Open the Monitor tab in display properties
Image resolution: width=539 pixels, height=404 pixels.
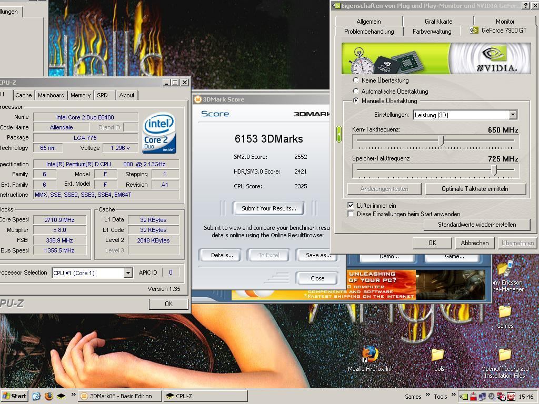pos(505,21)
